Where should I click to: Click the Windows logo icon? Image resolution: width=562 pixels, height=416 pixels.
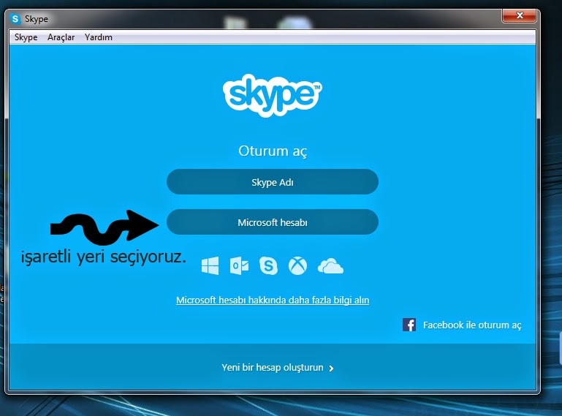tap(210, 266)
